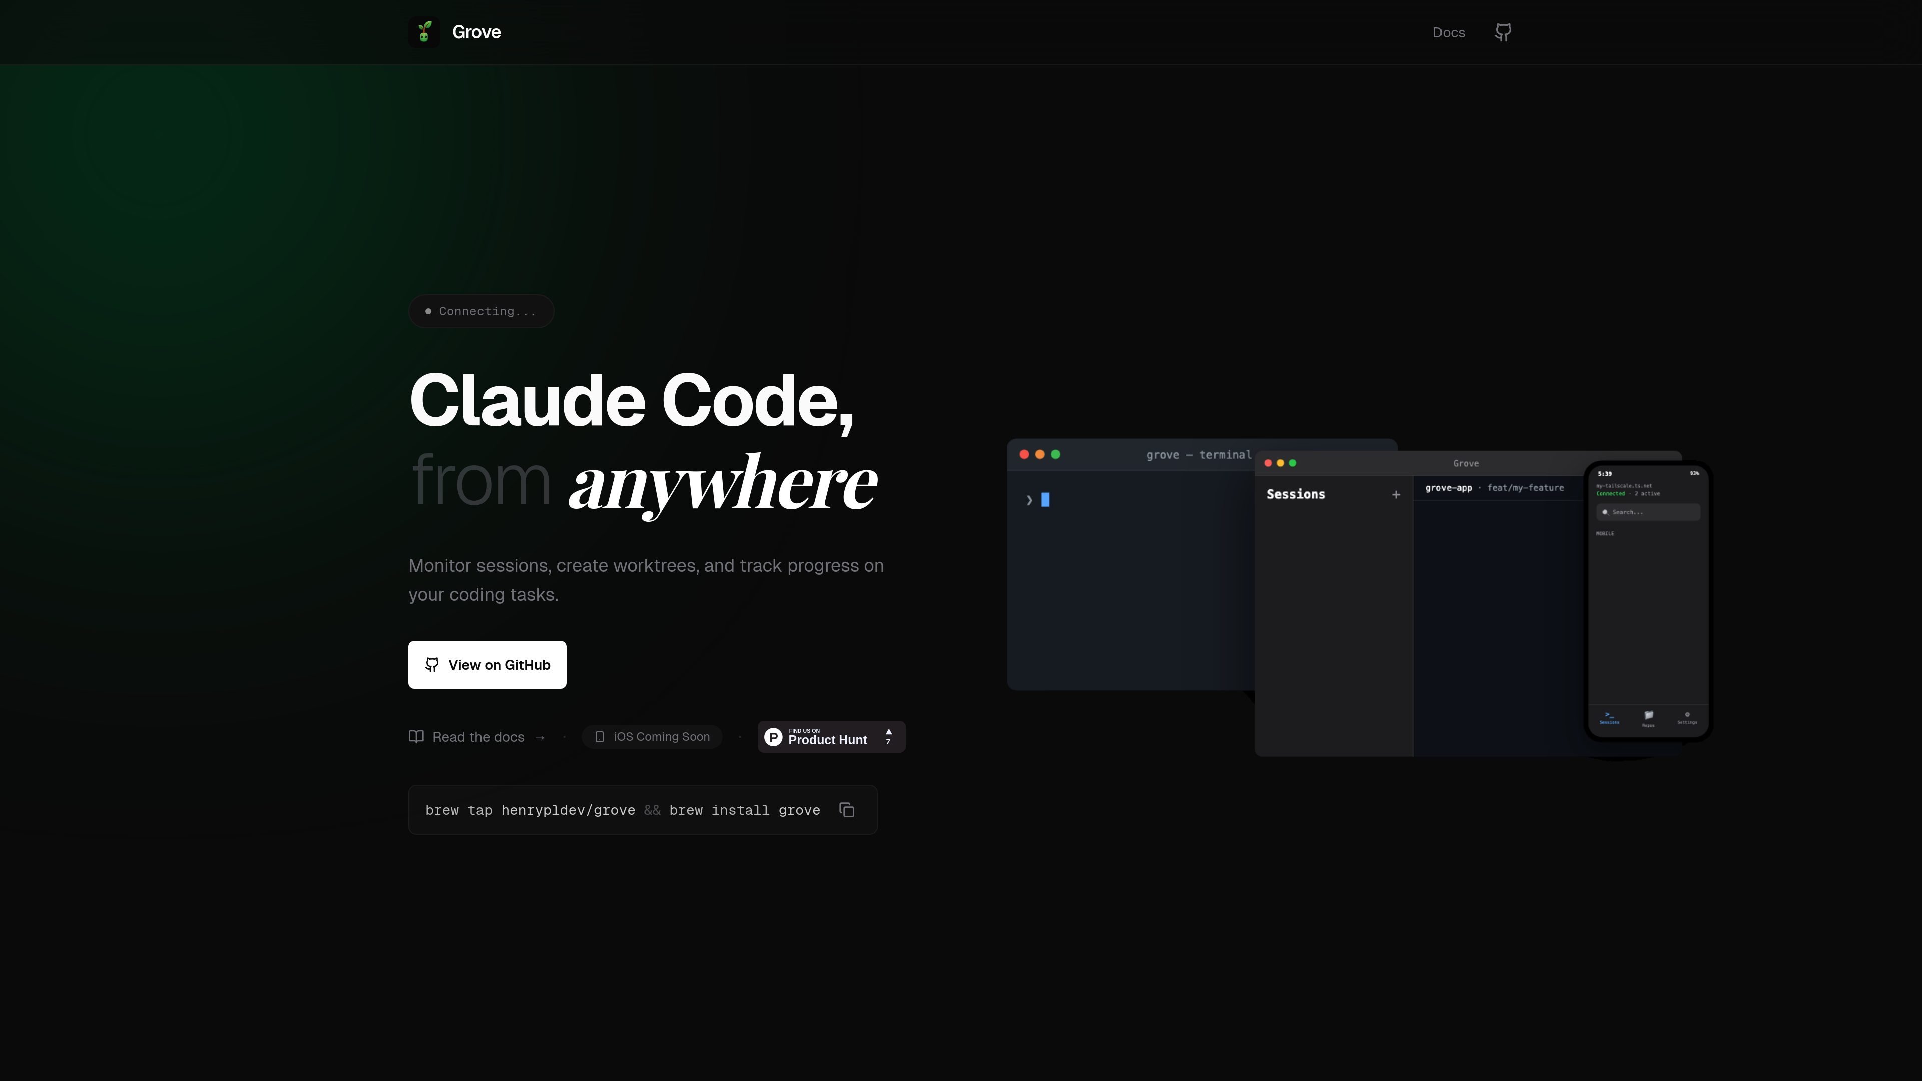This screenshot has height=1081, width=1922.
Task: Click the iOS Coming Soon badge
Action: pyautogui.click(x=652, y=737)
